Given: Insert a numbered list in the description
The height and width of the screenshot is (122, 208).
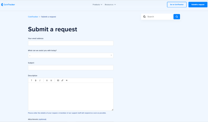Looking at the screenshot, I should click(x=47, y=80).
